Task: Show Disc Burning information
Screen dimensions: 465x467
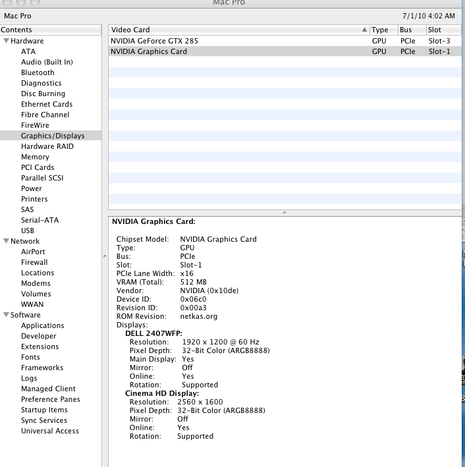Action: 43,94
